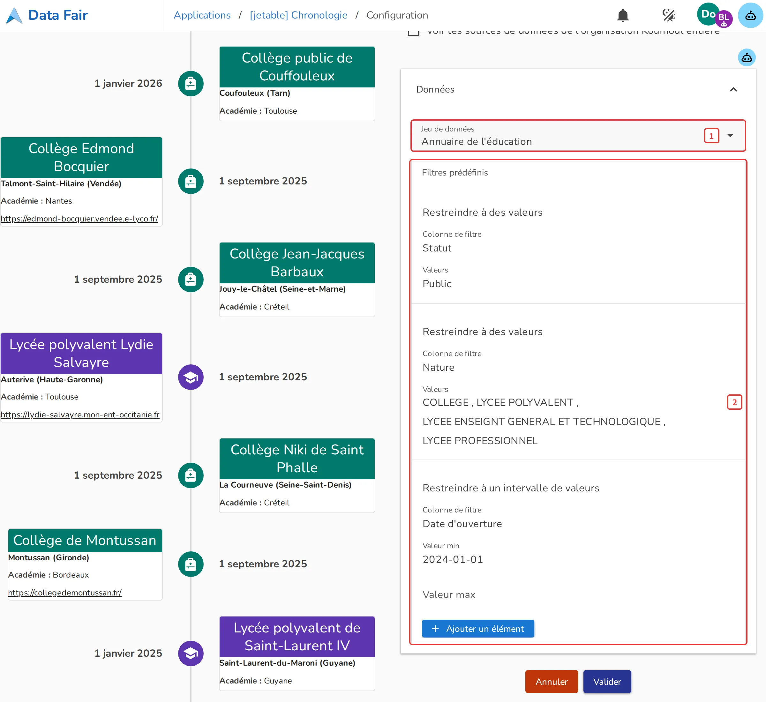The height and width of the screenshot is (702, 766).
Task: Click the Annuler button
Action: click(x=551, y=682)
